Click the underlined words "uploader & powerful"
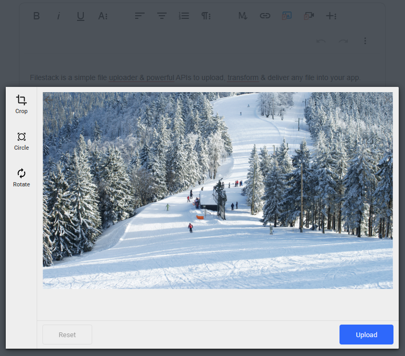The image size is (405, 356). (141, 77)
